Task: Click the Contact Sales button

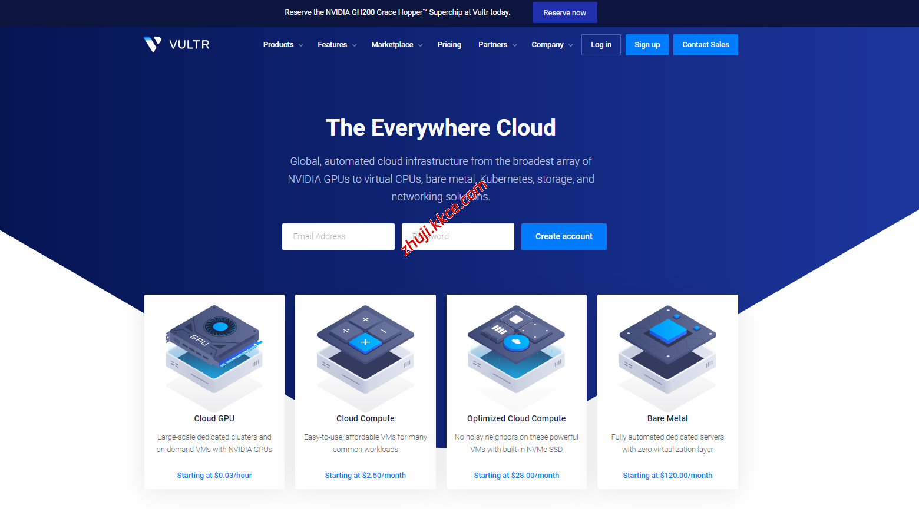Action: tap(705, 44)
